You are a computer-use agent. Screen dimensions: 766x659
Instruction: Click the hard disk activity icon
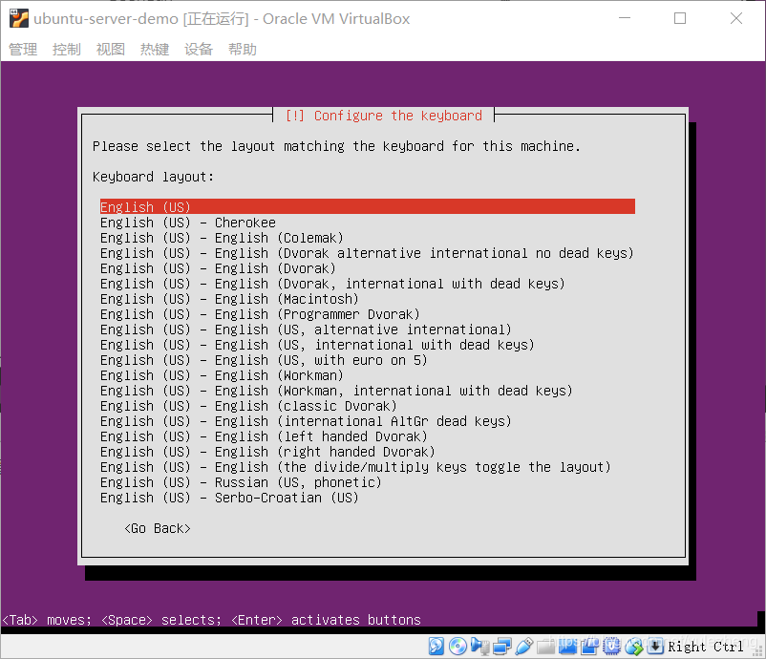click(x=436, y=647)
